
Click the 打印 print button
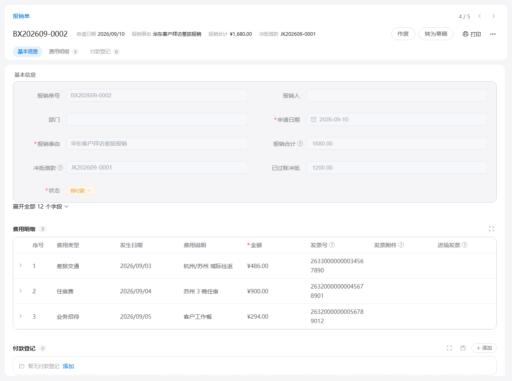pos(472,34)
